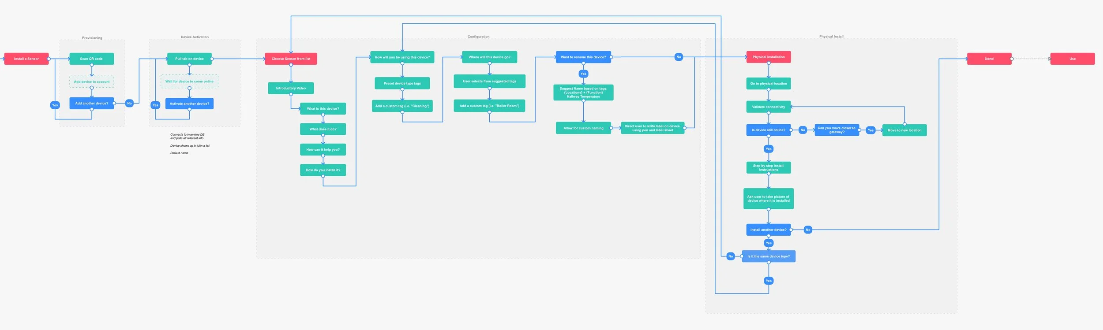This screenshot has height=330, width=1103.
Task: Select the custom tag "Boiler Room" node
Action: pyautogui.click(x=489, y=106)
